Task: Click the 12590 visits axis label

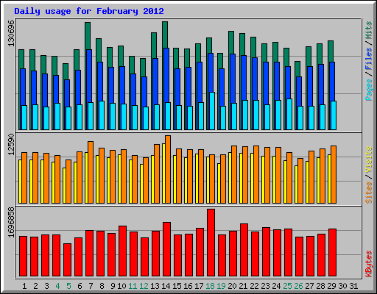Action: point(11,145)
